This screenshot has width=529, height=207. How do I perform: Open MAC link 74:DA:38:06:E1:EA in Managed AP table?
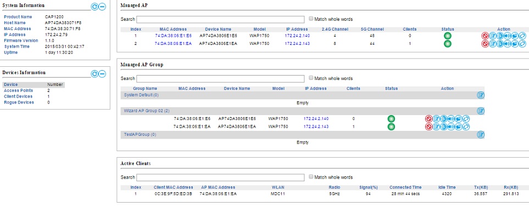coord(173,43)
